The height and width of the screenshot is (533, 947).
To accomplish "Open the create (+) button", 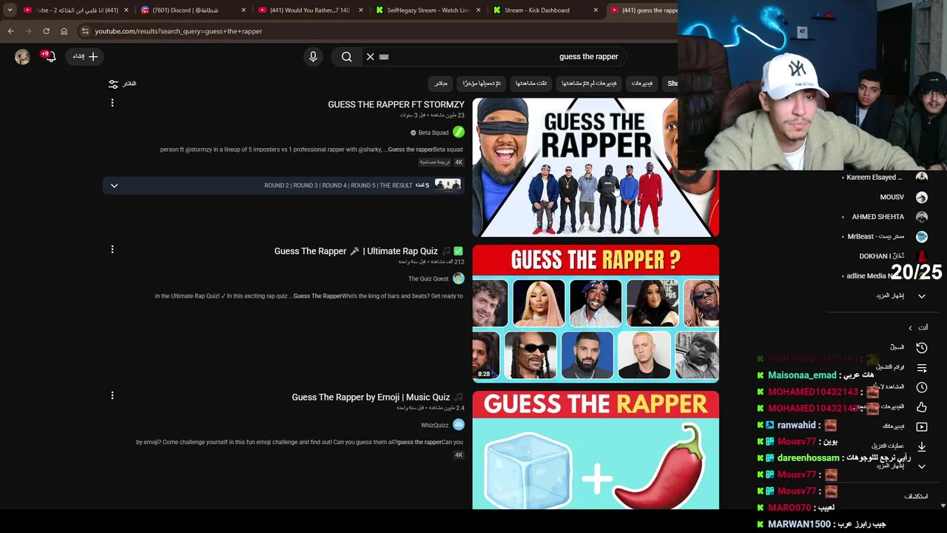I will point(85,56).
